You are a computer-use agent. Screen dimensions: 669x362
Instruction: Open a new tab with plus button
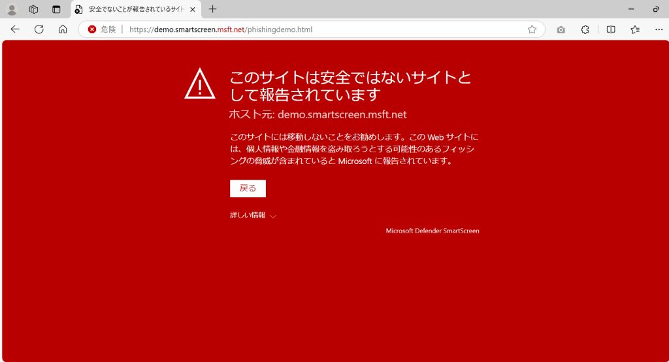(212, 9)
